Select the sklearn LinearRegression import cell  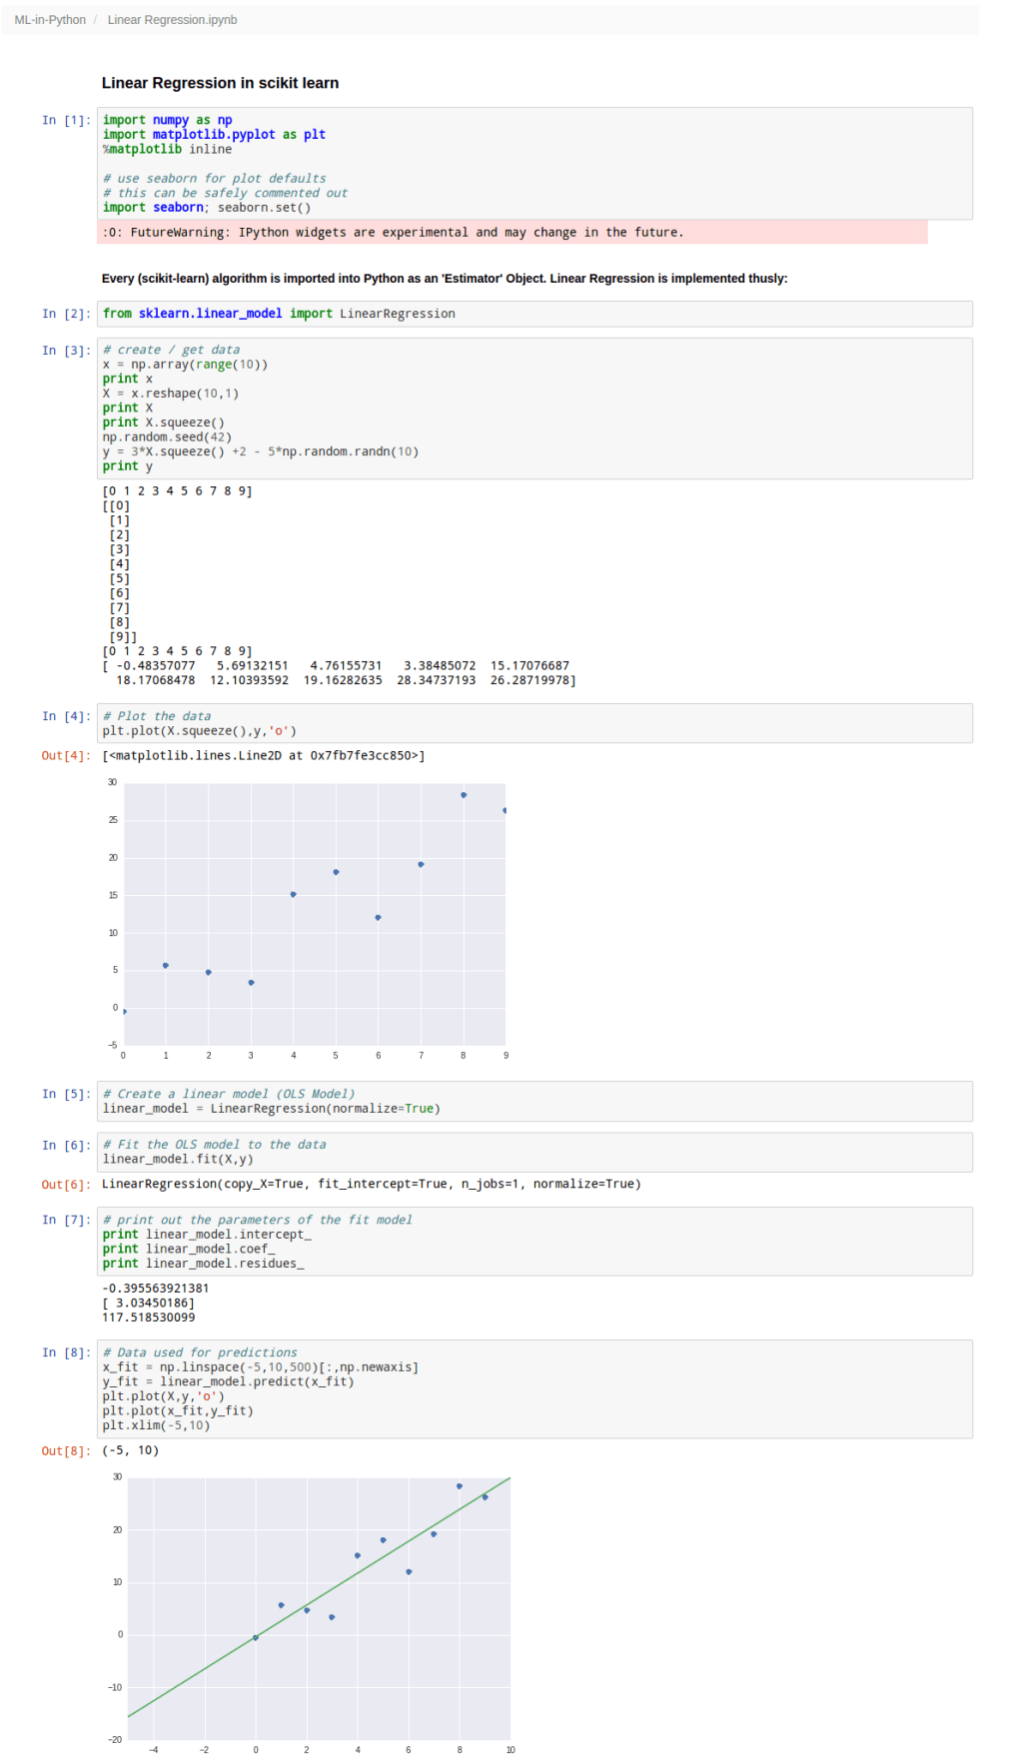pos(534,314)
